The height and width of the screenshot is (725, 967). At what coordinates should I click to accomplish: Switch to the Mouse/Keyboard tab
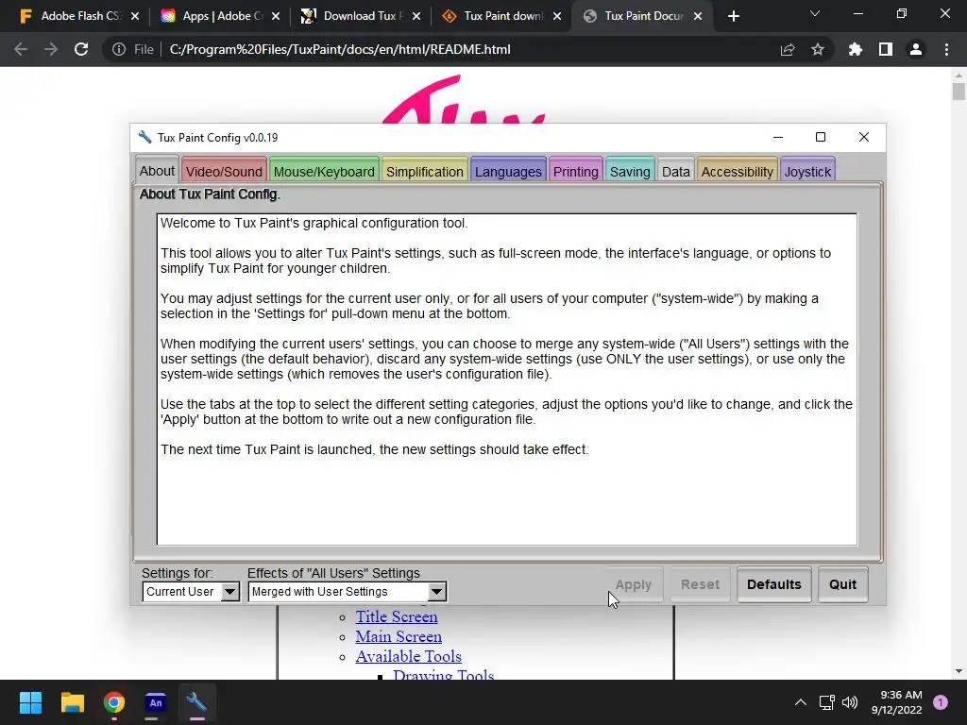click(324, 171)
